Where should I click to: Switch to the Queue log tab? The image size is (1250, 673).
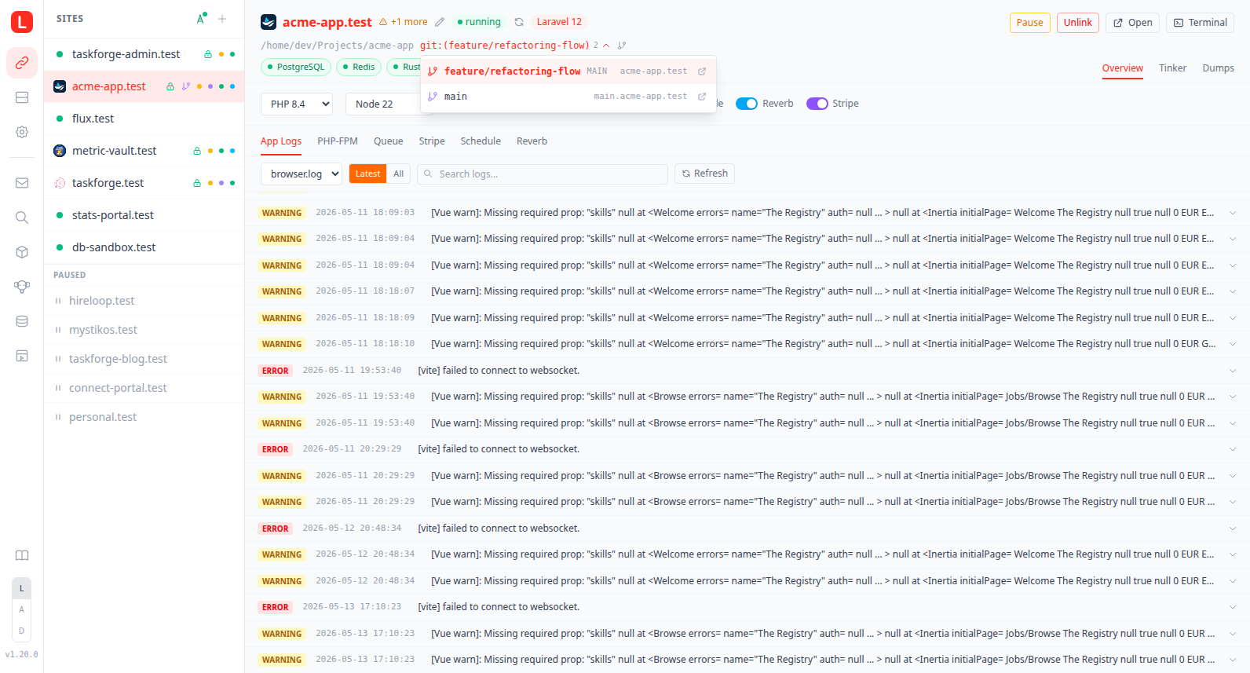pyautogui.click(x=389, y=141)
